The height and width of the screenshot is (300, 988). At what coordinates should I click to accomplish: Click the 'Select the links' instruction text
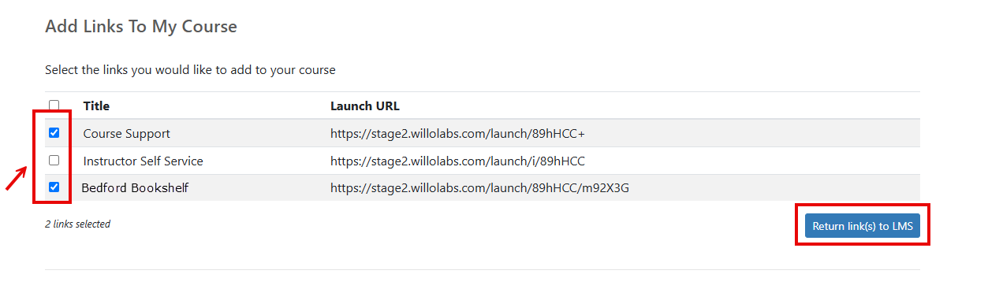(190, 70)
